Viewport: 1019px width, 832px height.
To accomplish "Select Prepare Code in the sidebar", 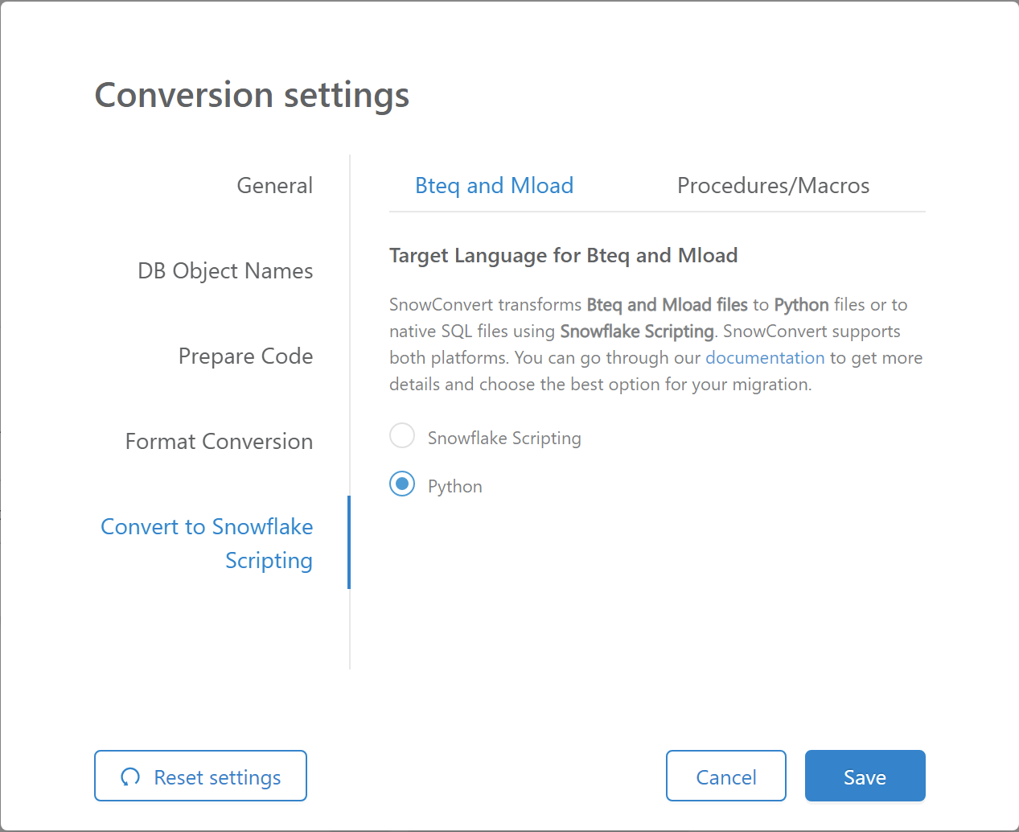I will [x=245, y=356].
